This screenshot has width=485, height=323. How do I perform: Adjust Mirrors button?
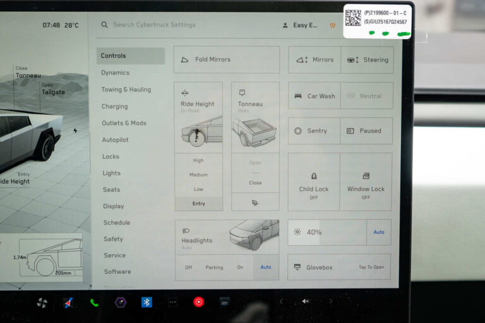click(x=314, y=60)
